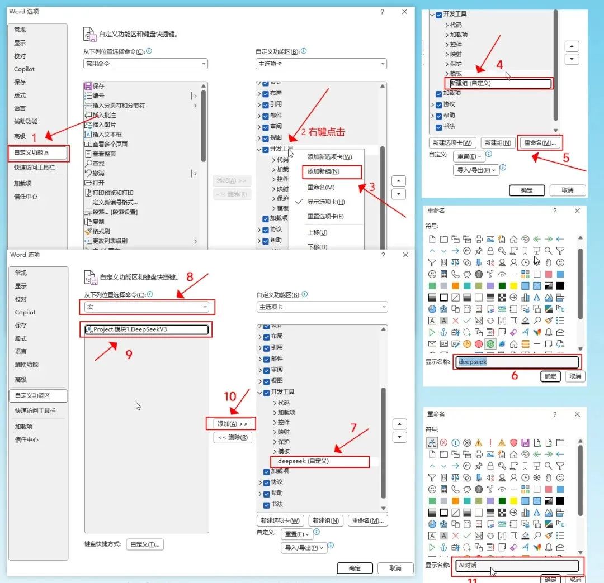The image size is (604, 583).
Task: Select the pi symbol in deepseek rename dialog
Action: point(513,321)
